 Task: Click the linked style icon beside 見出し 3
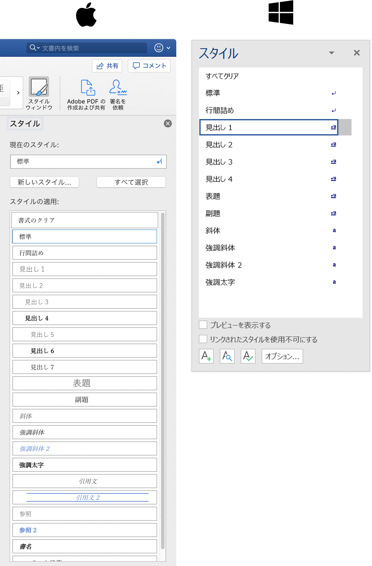click(334, 162)
